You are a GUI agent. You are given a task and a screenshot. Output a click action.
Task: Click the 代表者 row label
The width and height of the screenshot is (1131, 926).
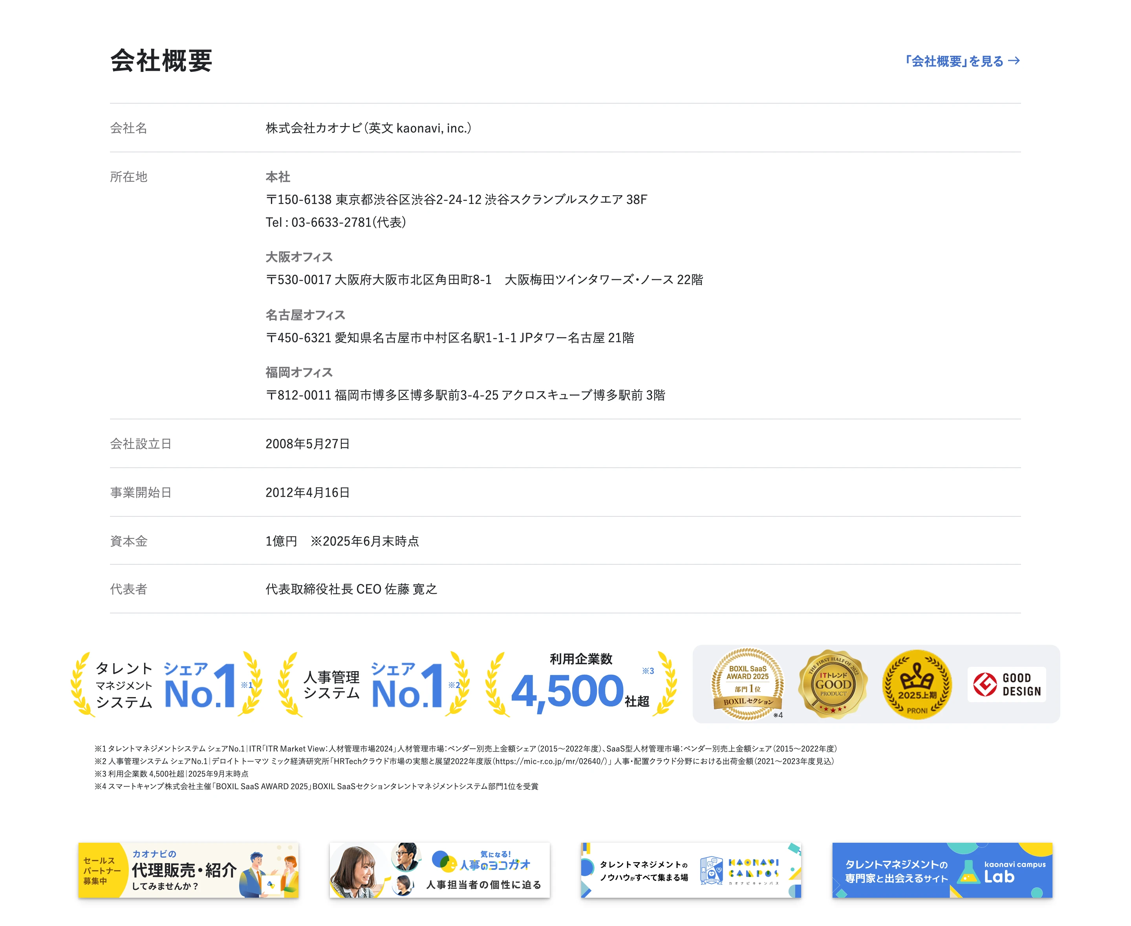point(128,589)
